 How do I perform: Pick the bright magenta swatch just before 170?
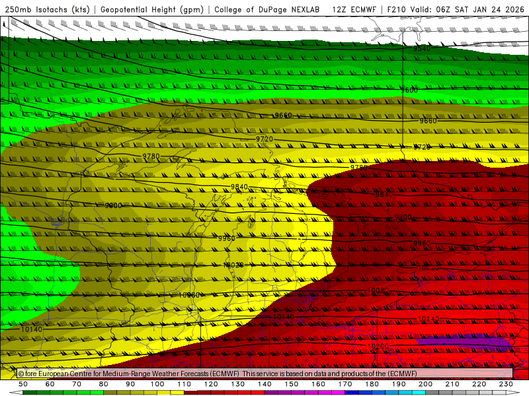coord(338,392)
